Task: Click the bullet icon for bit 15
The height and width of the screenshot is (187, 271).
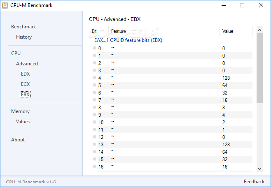Action: 95,159
